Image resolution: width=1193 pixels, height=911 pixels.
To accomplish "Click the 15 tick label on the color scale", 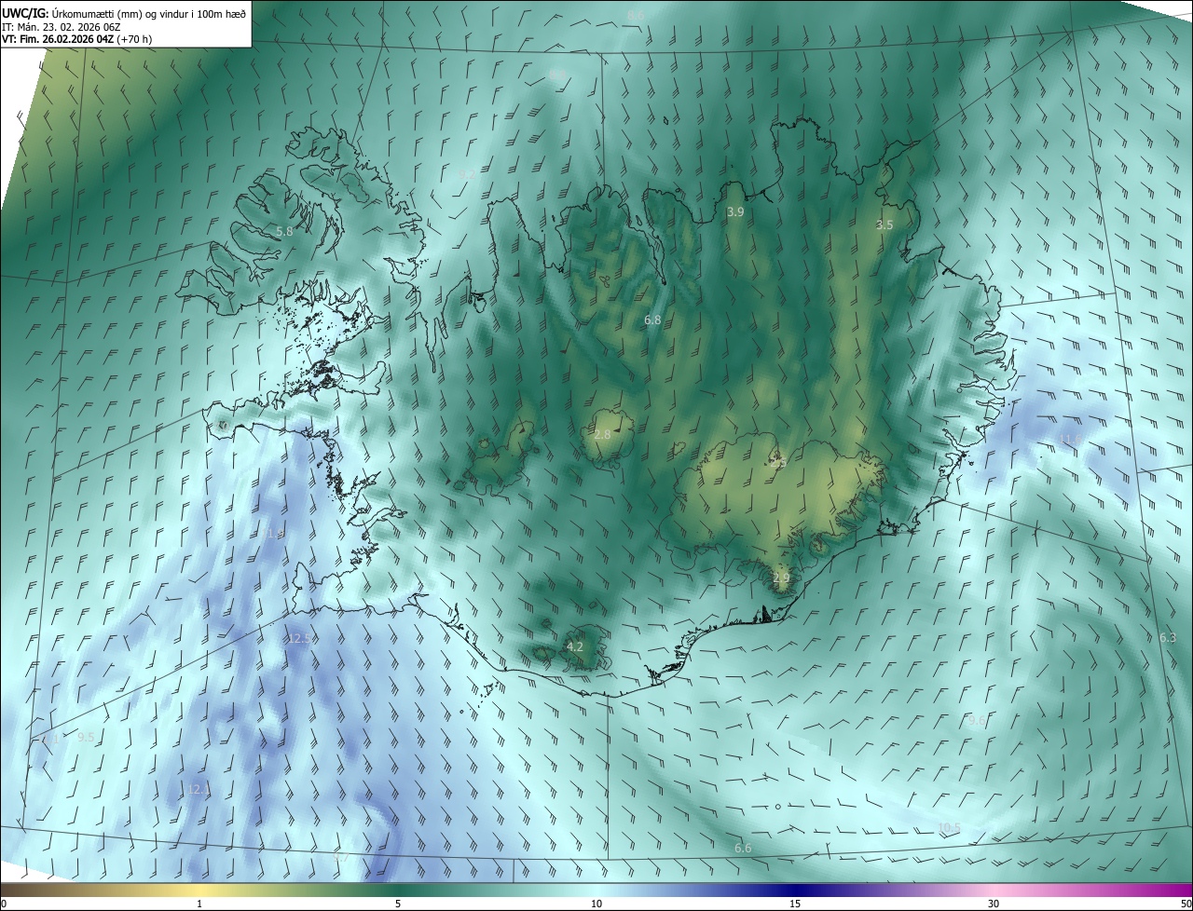I will (x=795, y=904).
